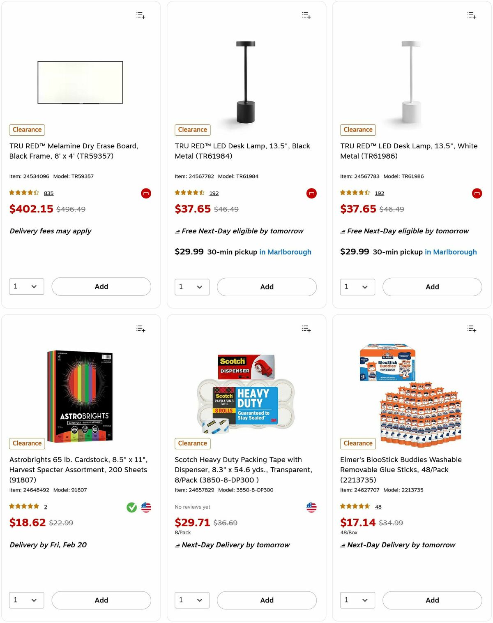
Task: Click the add-to-list icon on the Elmer's glue sticks card
Action: pyautogui.click(x=471, y=328)
